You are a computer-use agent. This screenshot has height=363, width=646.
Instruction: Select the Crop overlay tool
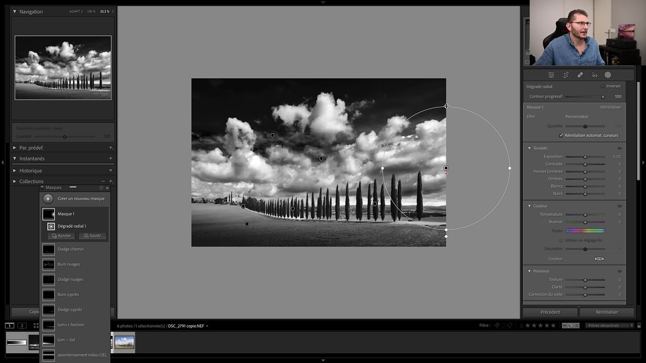point(566,75)
